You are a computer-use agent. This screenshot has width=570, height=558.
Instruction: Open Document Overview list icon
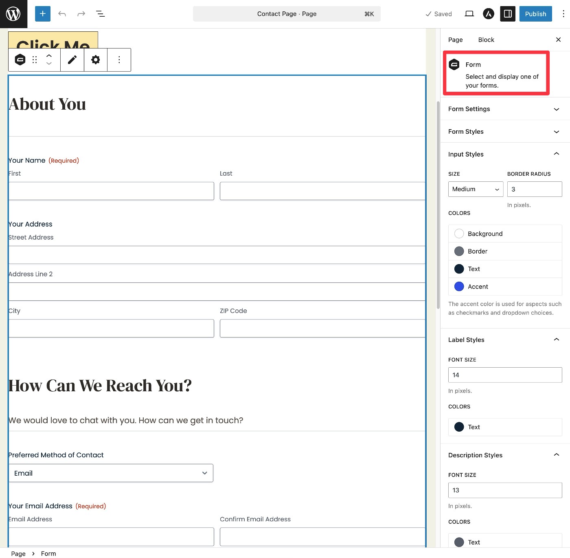(100, 14)
